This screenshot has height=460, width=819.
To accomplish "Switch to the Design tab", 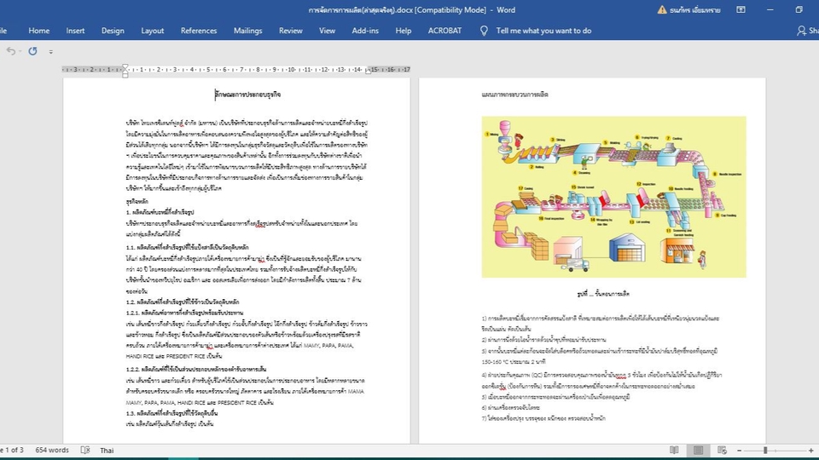I will (x=113, y=31).
